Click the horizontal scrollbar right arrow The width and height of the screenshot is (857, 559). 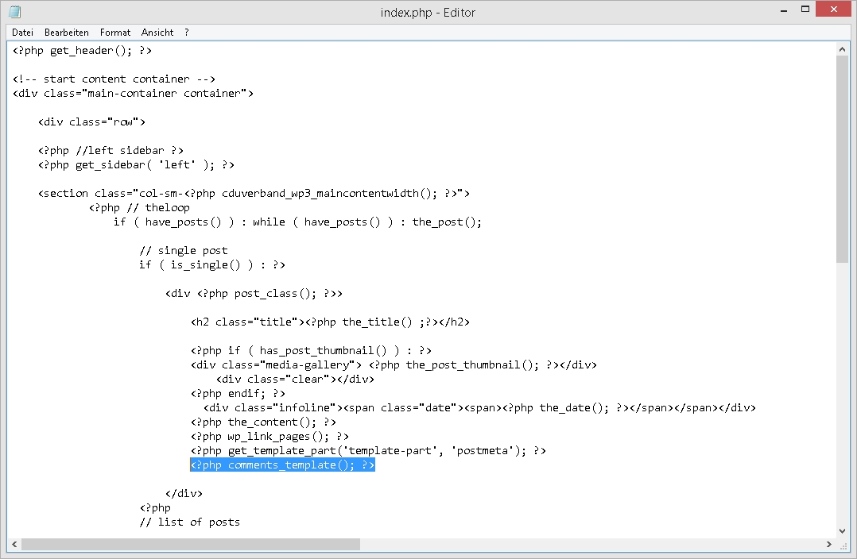pyautogui.click(x=829, y=545)
